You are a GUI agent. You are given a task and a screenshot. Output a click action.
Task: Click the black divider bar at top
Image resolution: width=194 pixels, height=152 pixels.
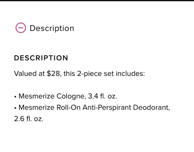click(x=97, y=1)
